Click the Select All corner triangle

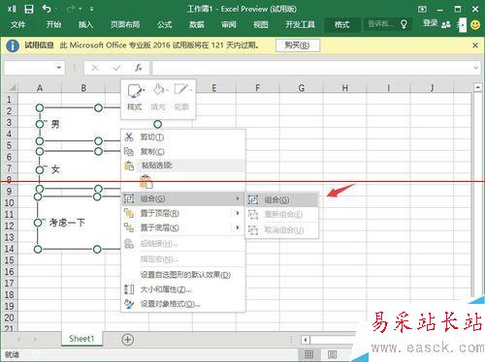coord(12,88)
